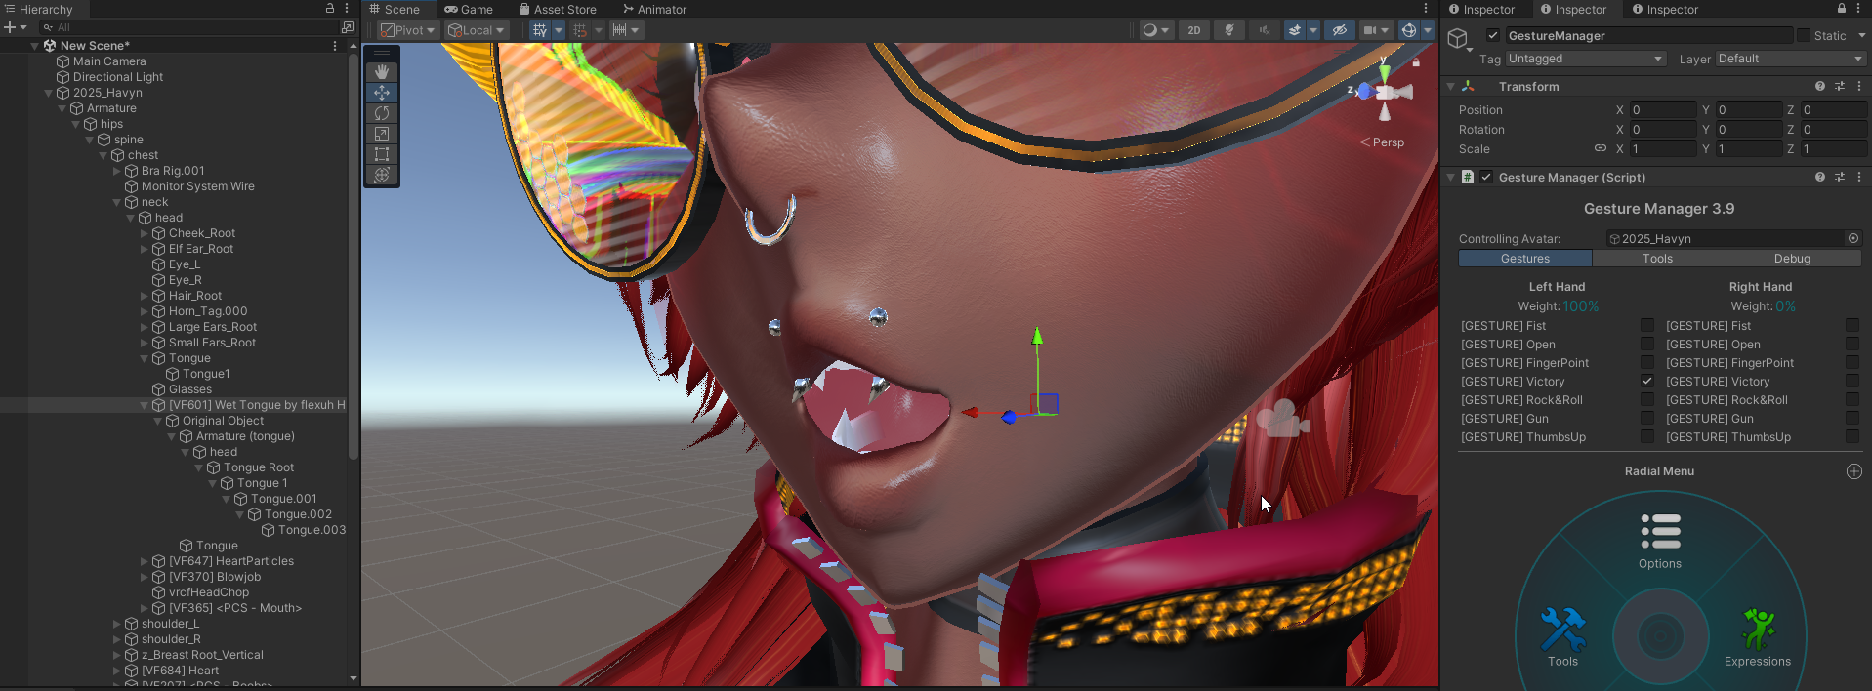
Task: Open the Pivot/Center handle dropdown
Action: [409, 30]
